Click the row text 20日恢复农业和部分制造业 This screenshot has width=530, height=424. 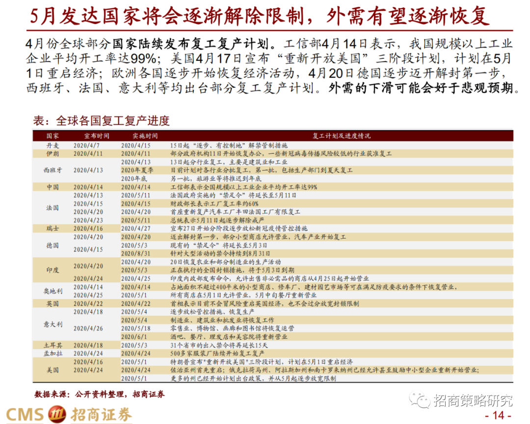click(x=225, y=262)
